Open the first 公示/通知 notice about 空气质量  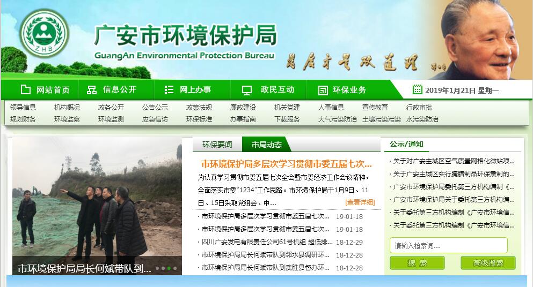coord(454,161)
